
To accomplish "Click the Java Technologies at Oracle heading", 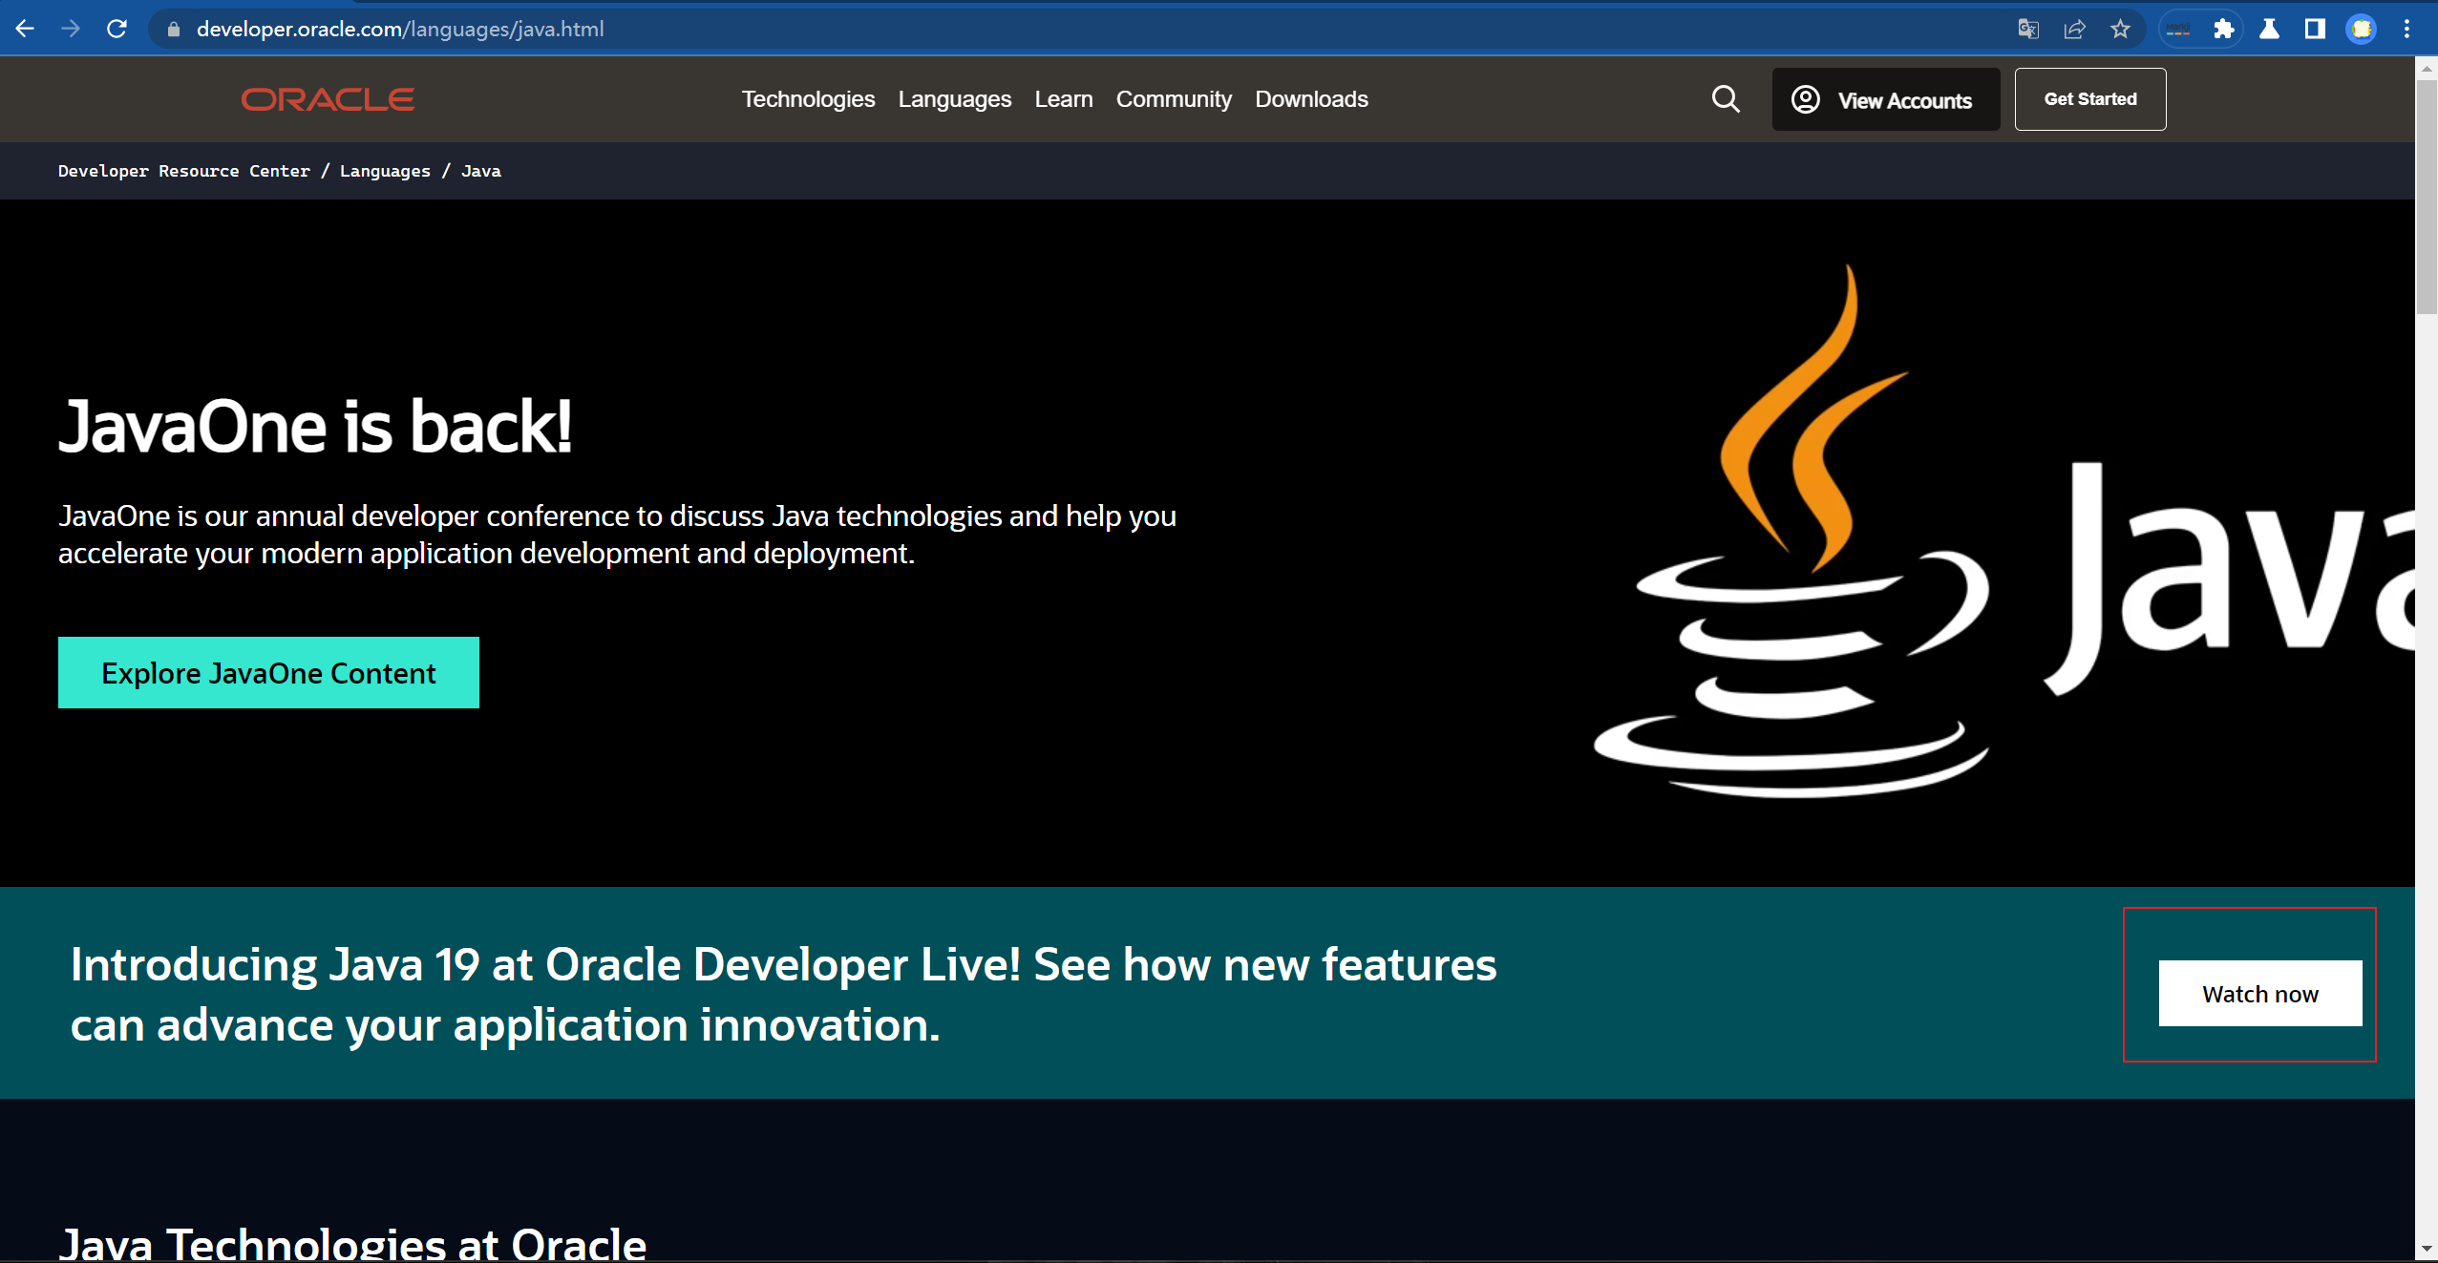I will pyautogui.click(x=352, y=1242).
